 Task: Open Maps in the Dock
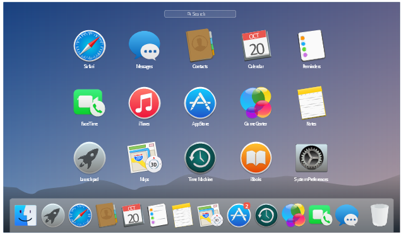(x=210, y=215)
